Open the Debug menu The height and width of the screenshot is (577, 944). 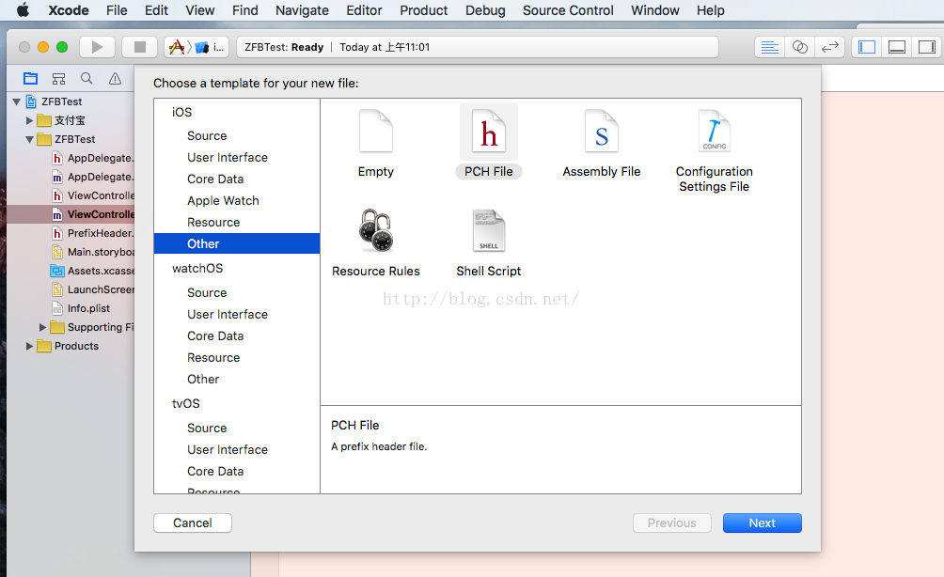click(485, 10)
